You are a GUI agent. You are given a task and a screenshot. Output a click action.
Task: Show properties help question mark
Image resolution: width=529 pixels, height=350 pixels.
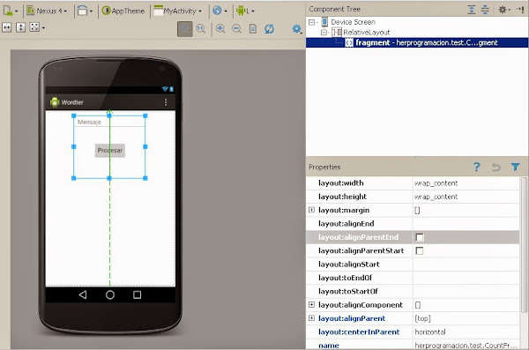click(x=476, y=167)
